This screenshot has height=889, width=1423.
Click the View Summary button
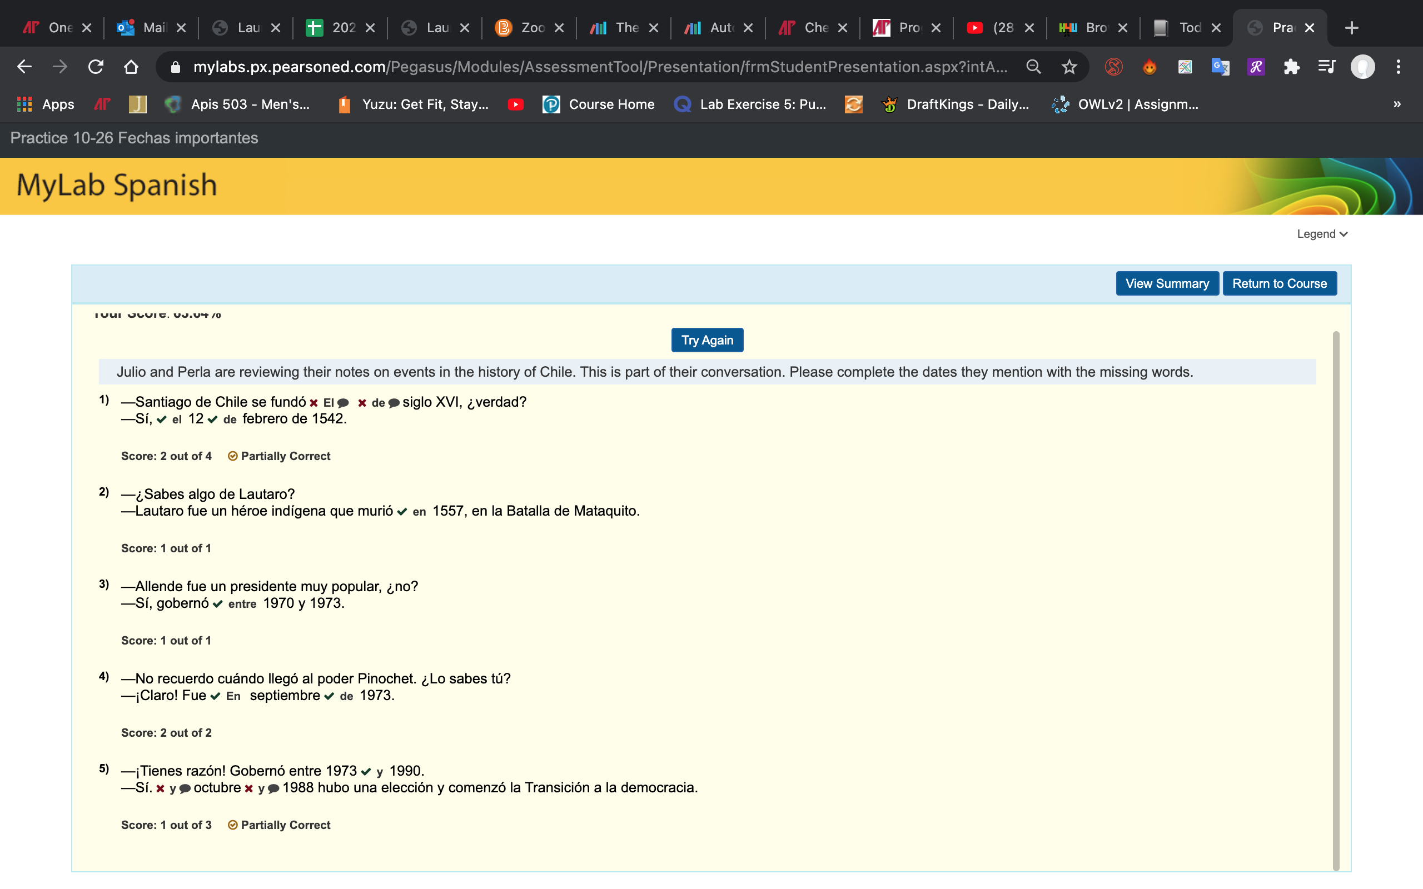(x=1167, y=283)
